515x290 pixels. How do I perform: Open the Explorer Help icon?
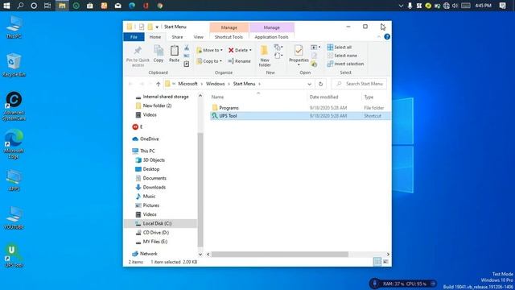tap(387, 37)
